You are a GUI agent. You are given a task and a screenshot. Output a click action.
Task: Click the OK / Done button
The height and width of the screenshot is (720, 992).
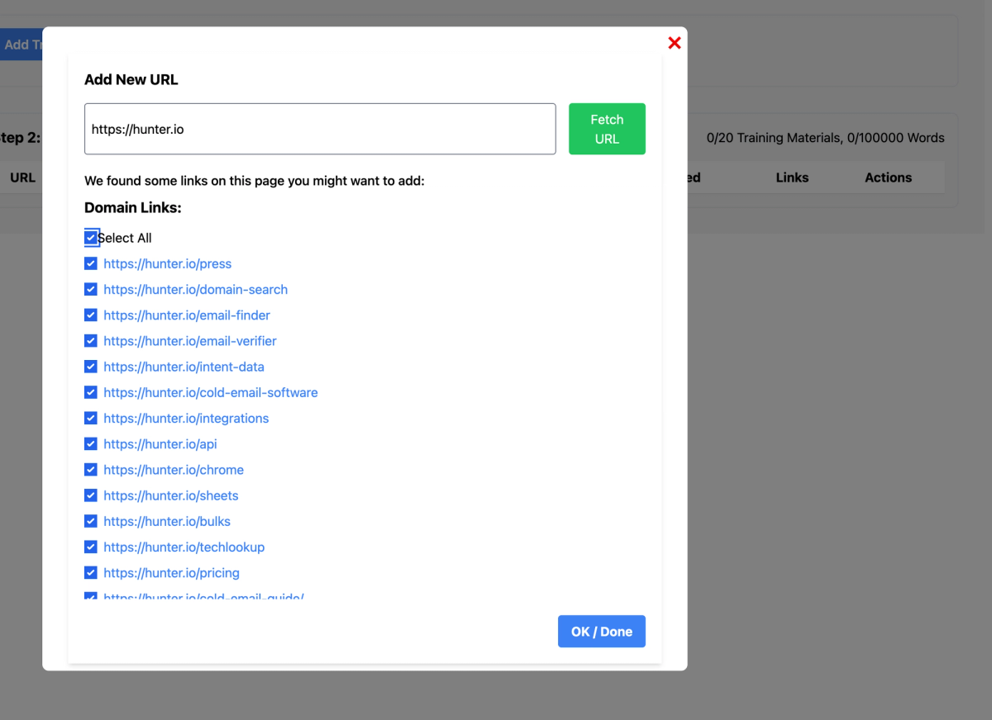[x=601, y=632]
